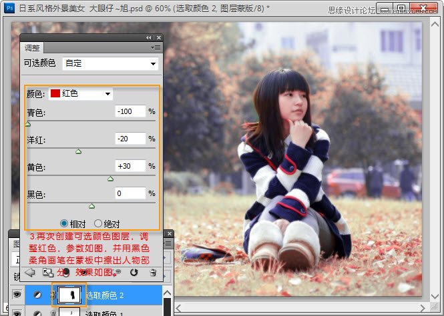Screen dimensions: 444x316
Task: Click the clip-to-layer circle icon
Action: (x=65, y=273)
